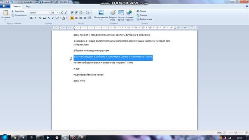Grow font size with large A button
249x140 pixels.
point(61,12)
